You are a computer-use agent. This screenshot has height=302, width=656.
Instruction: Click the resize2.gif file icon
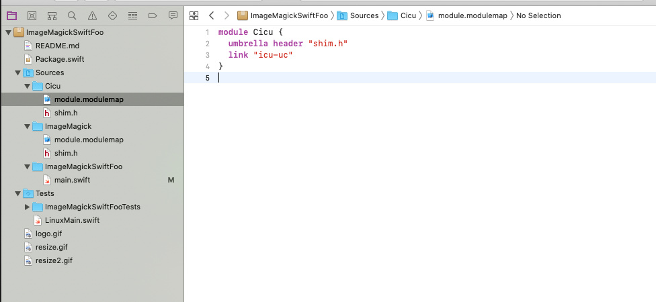pos(28,260)
